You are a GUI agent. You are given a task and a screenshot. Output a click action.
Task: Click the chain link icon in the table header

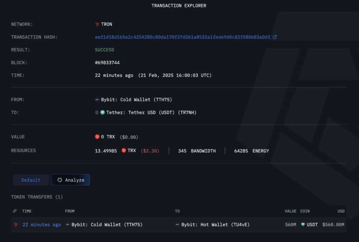(x=15, y=211)
